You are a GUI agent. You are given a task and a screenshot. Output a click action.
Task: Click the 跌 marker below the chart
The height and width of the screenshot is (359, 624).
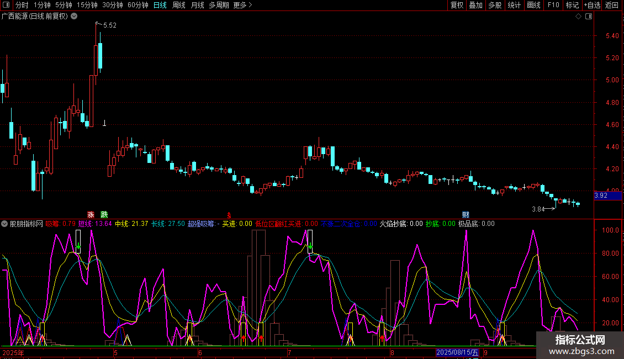[104, 214]
